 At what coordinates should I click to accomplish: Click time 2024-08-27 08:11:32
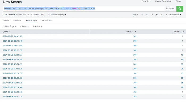[12, 50]
